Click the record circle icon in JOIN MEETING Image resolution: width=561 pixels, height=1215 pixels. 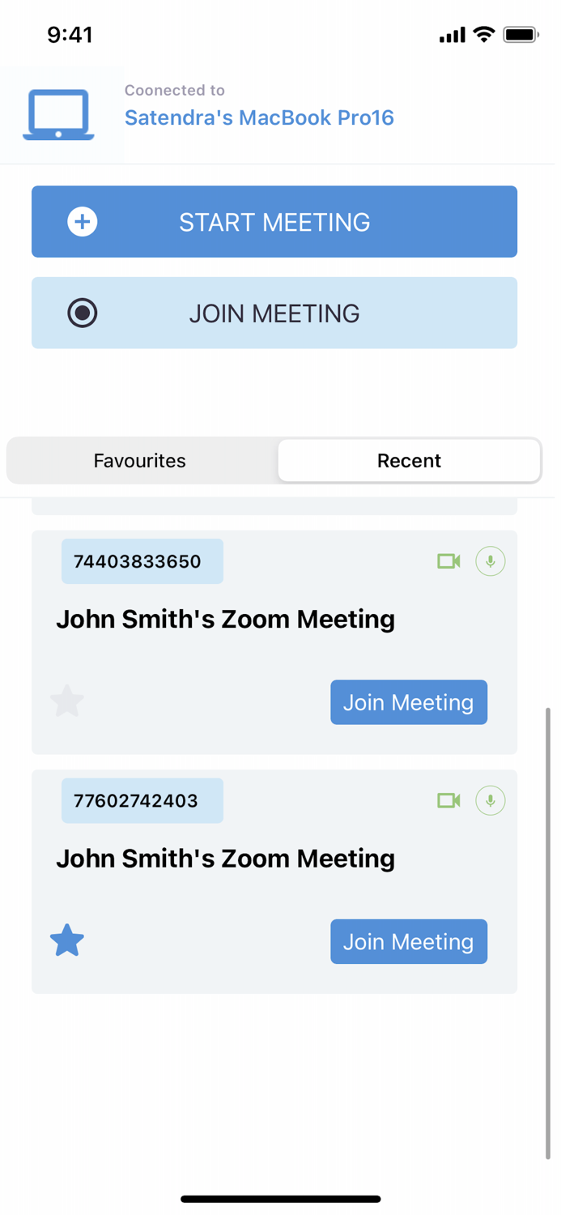tap(83, 313)
